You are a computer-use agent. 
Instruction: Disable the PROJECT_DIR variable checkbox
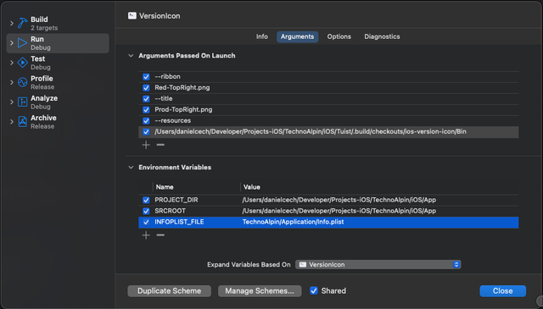(x=146, y=200)
